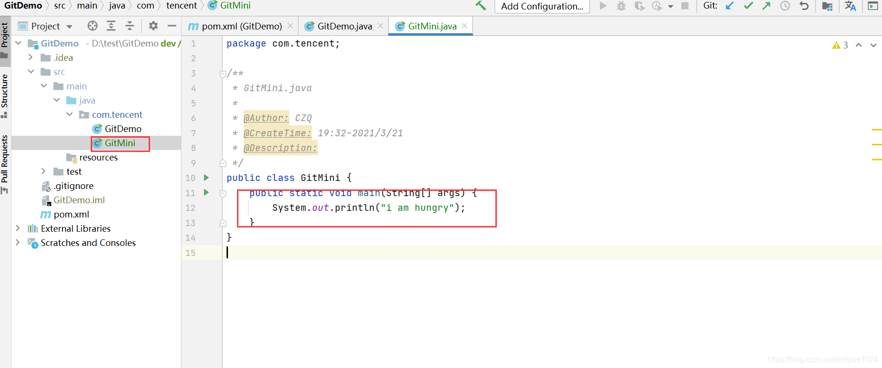This screenshot has height=368, width=882.
Task: Push commits with the Git green arrow
Action: pyautogui.click(x=767, y=6)
